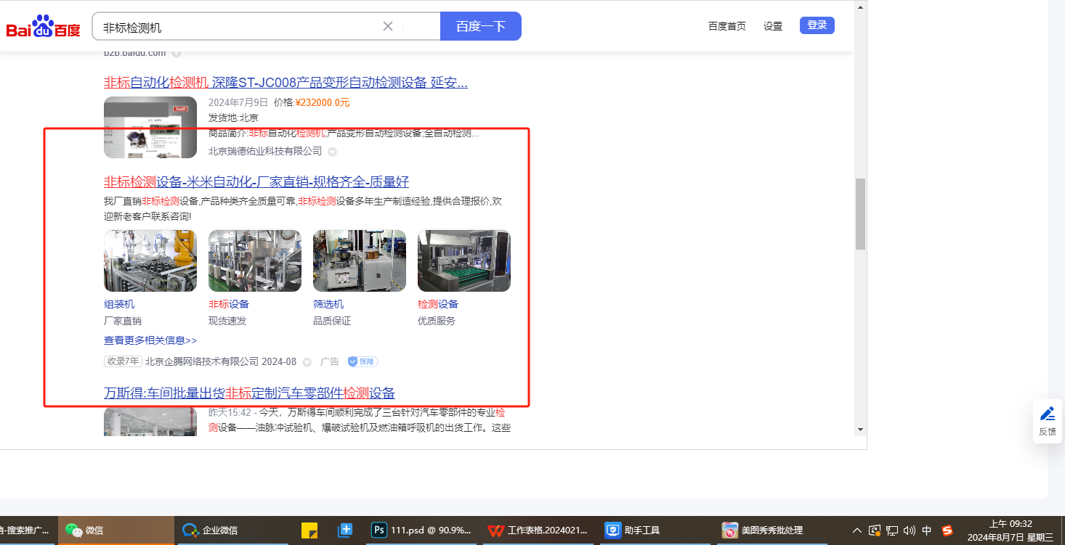
Task: Click the 深隆 product thumbnail image
Action: [x=150, y=127]
